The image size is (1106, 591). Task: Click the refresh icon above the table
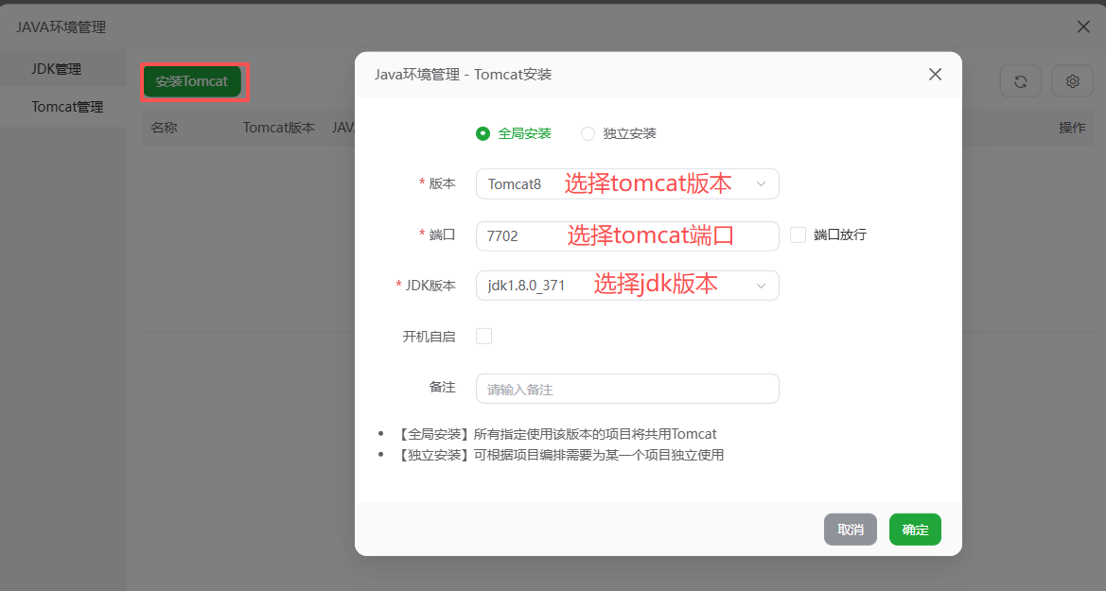pos(1020,81)
